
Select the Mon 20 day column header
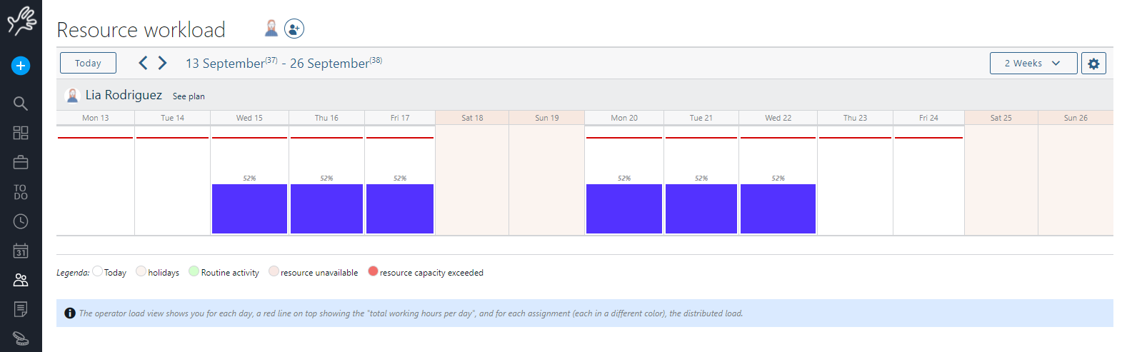pos(623,118)
